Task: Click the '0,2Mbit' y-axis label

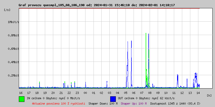Action: click(13, 75)
